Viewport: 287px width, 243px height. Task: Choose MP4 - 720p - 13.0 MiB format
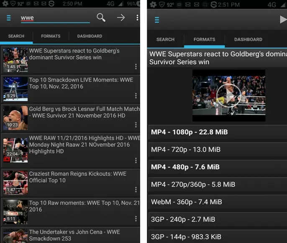pos(218,149)
